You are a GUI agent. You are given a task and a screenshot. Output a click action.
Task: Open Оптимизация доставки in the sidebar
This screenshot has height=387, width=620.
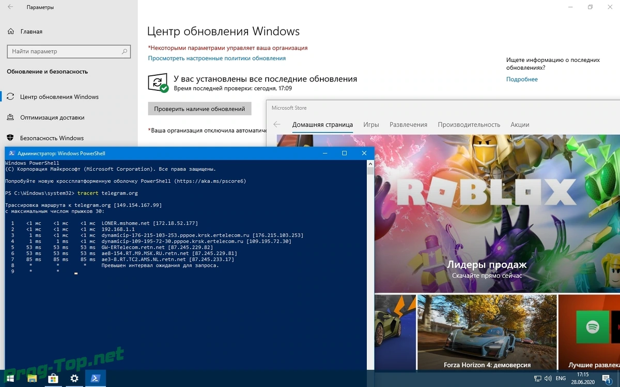coord(52,118)
